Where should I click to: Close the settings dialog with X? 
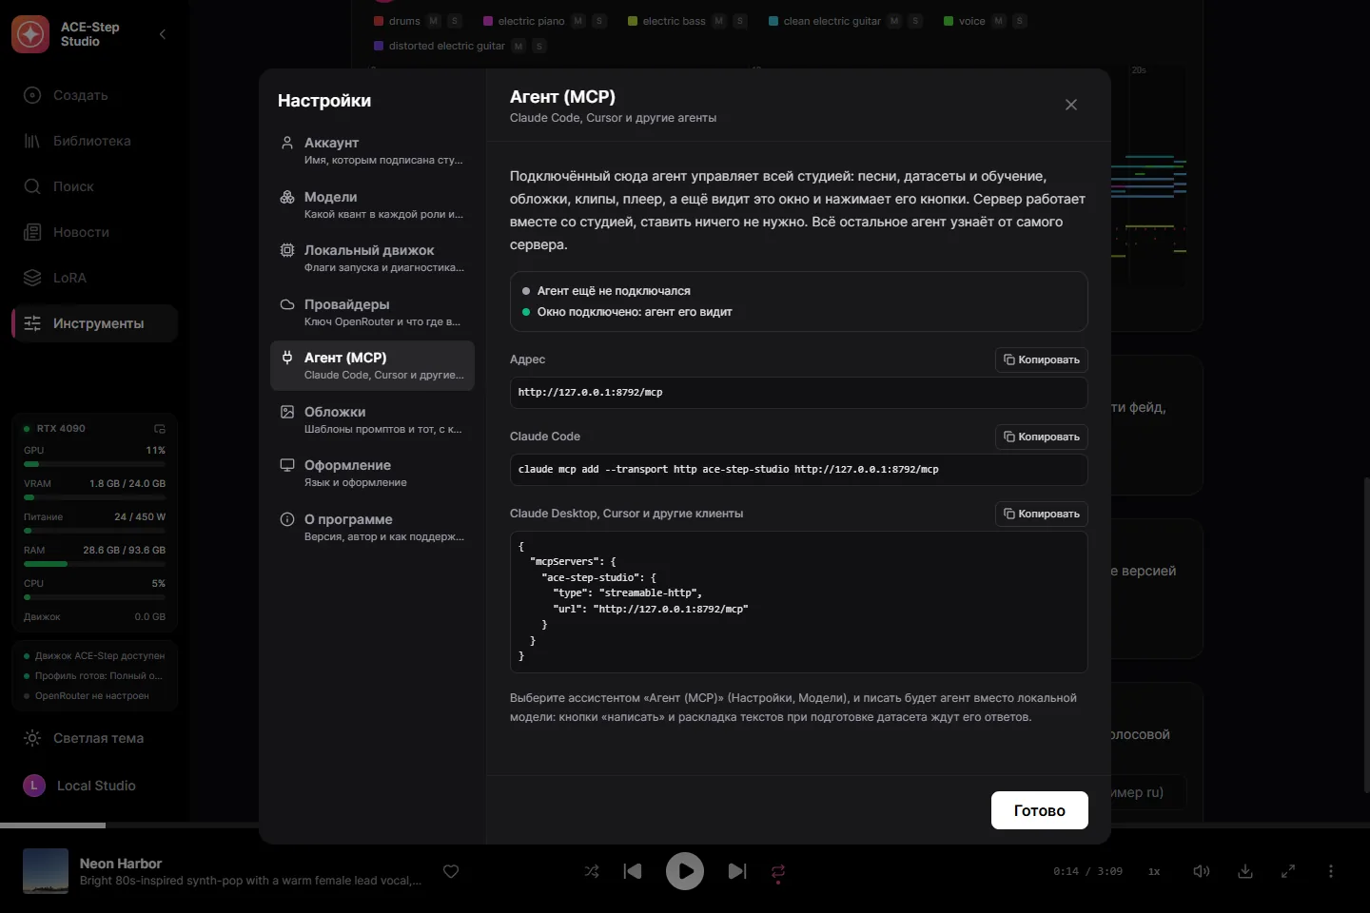[x=1071, y=105]
